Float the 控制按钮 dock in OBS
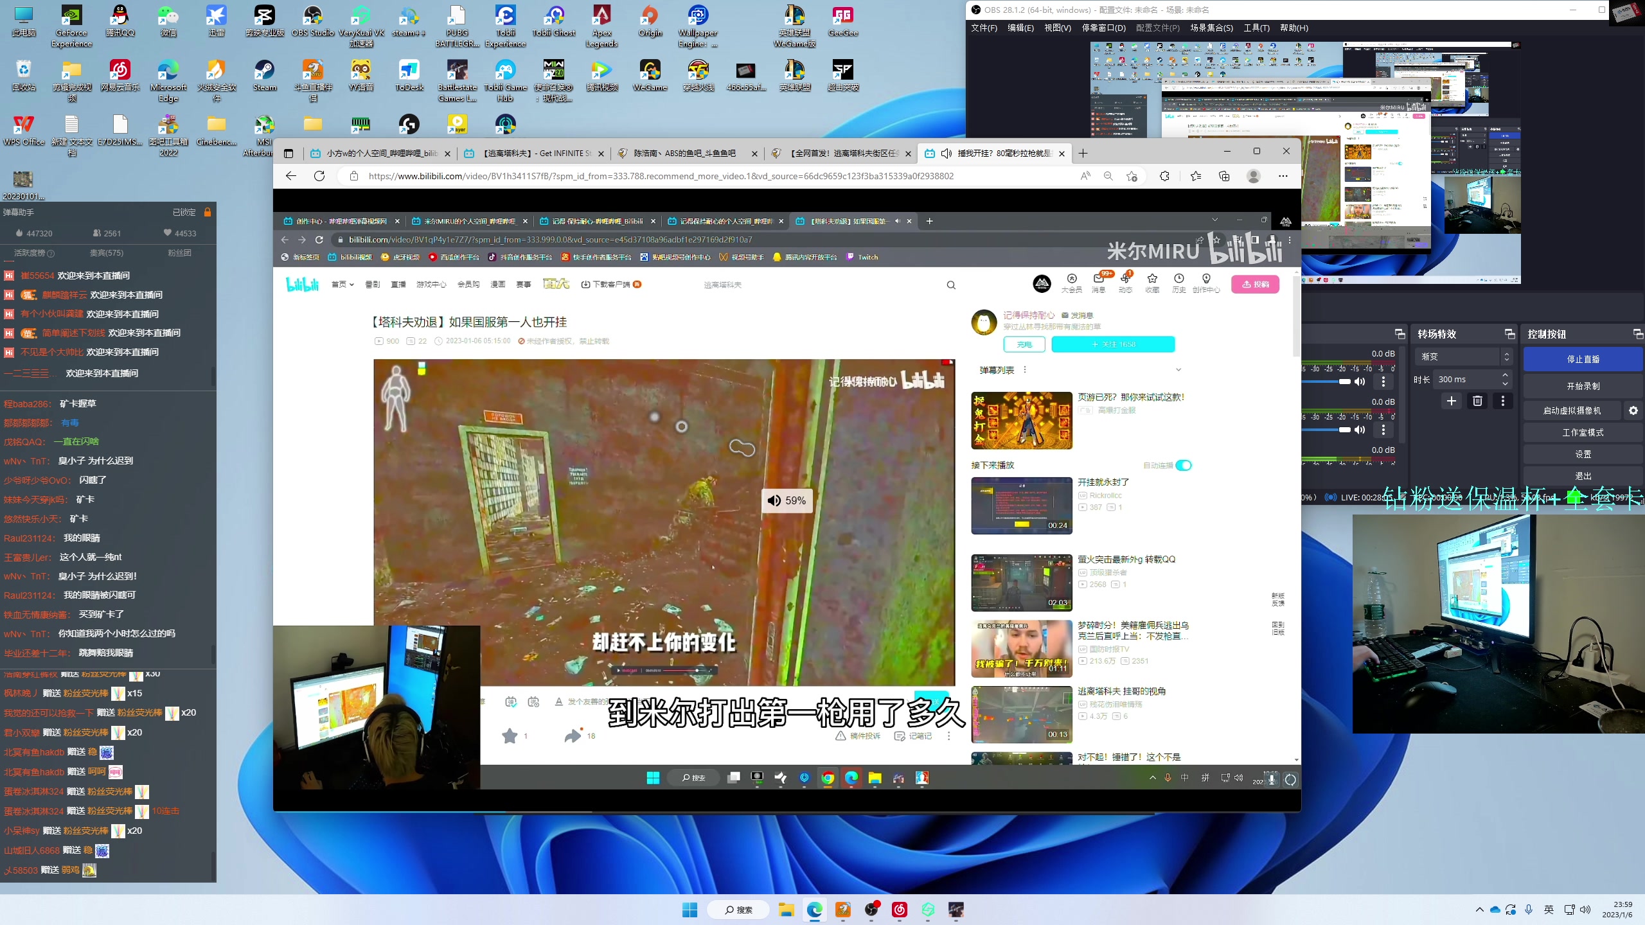This screenshot has width=1645, height=925. pyautogui.click(x=1638, y=334)
